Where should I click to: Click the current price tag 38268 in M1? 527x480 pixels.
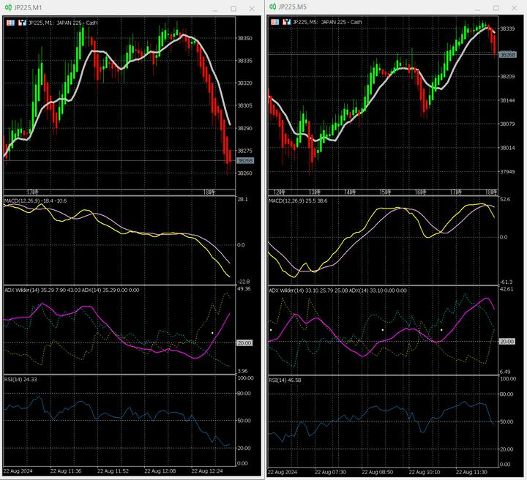click(244, 161)
